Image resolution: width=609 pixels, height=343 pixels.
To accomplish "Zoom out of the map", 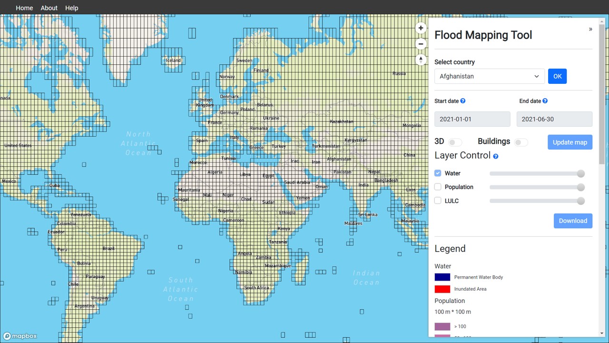I will coord(421,44).
